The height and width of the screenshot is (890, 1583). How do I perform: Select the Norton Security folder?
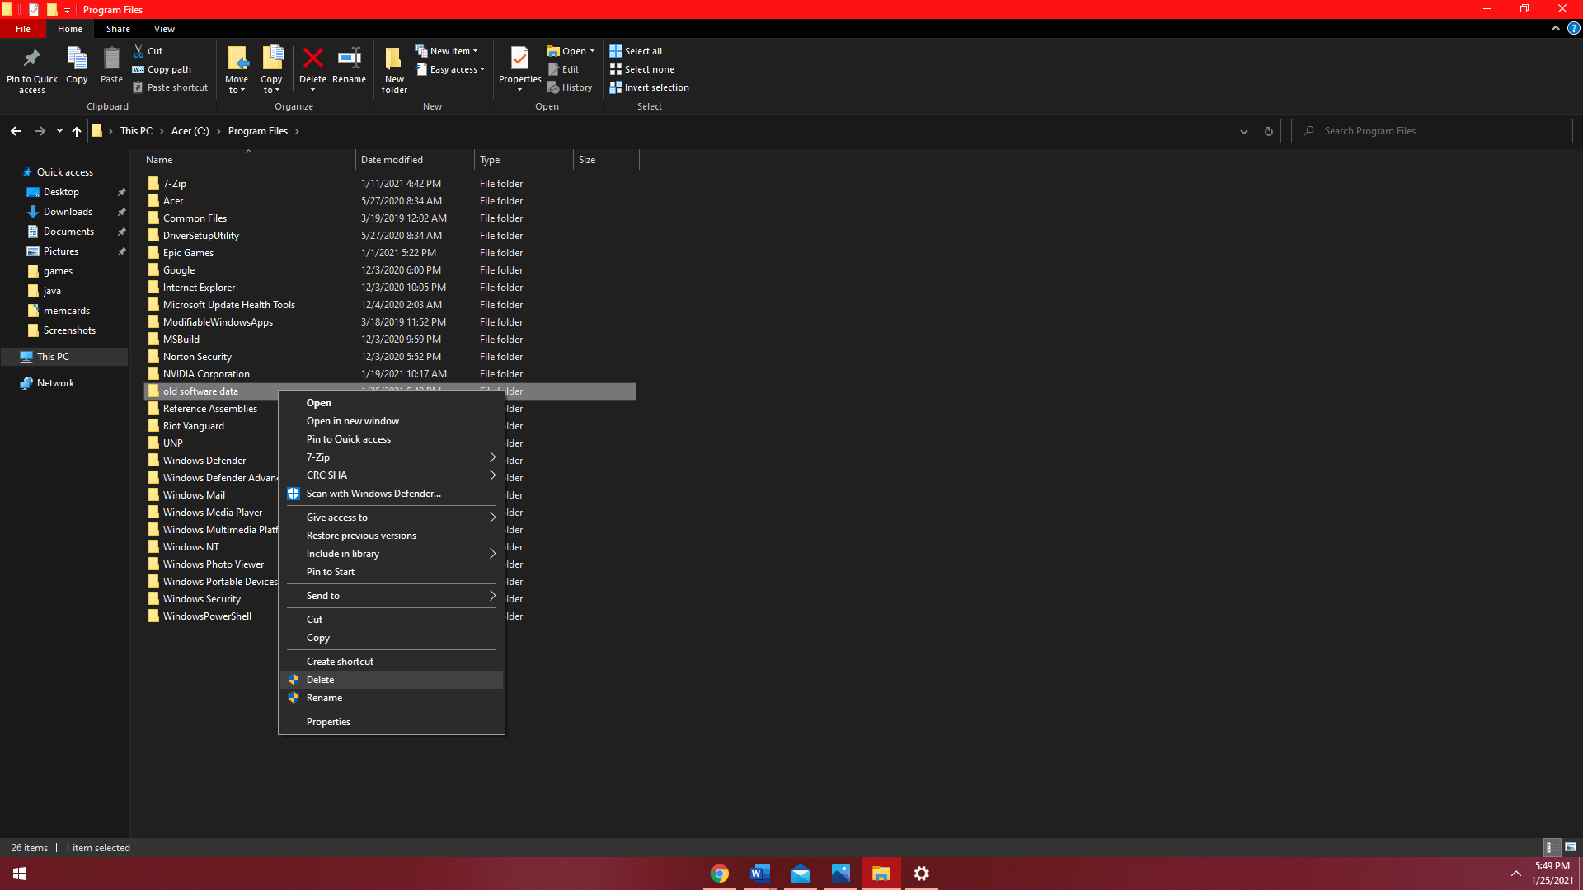tap(197, 357)
